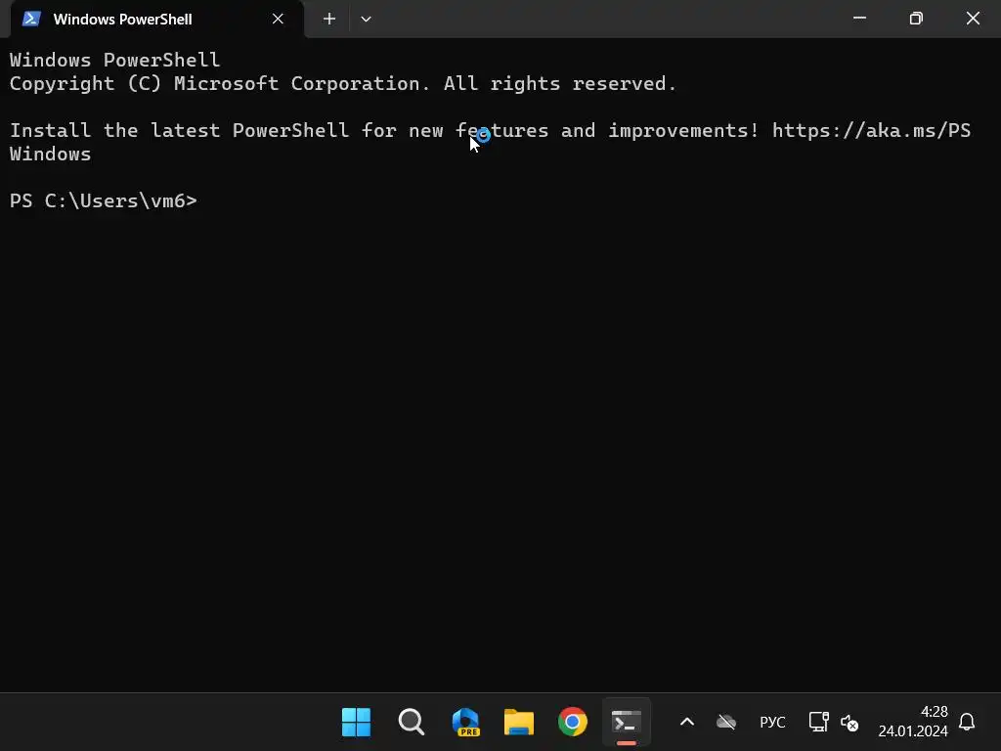Screen dimensions: 1001x751
Task: Close the terminal window
Action: click(973, 19)
